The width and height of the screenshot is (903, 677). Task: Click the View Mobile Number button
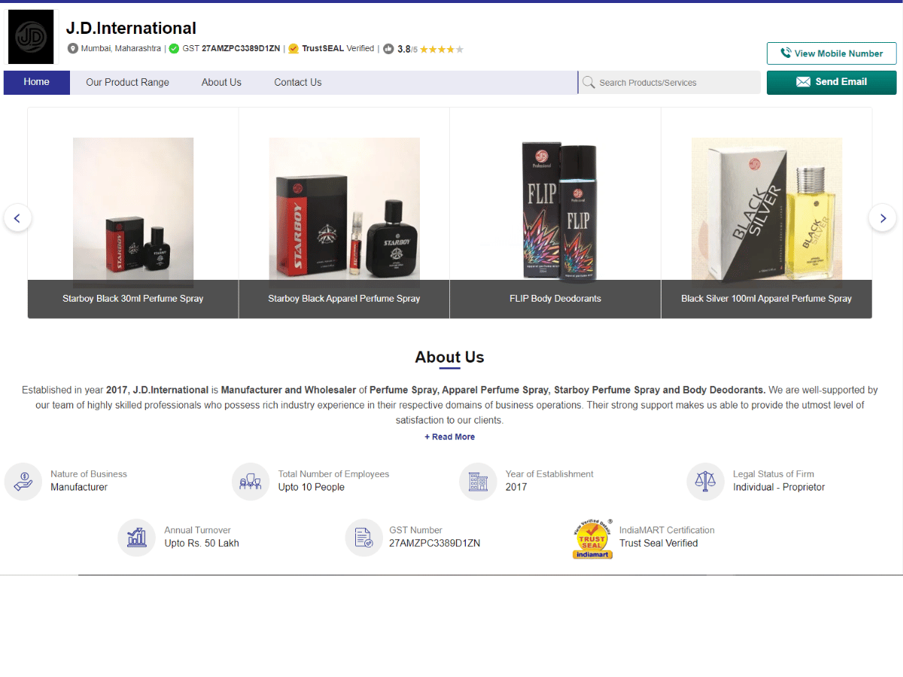tap(831, 53)
